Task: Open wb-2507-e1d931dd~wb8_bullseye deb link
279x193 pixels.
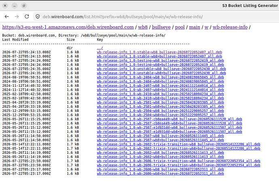Action: 169,128
